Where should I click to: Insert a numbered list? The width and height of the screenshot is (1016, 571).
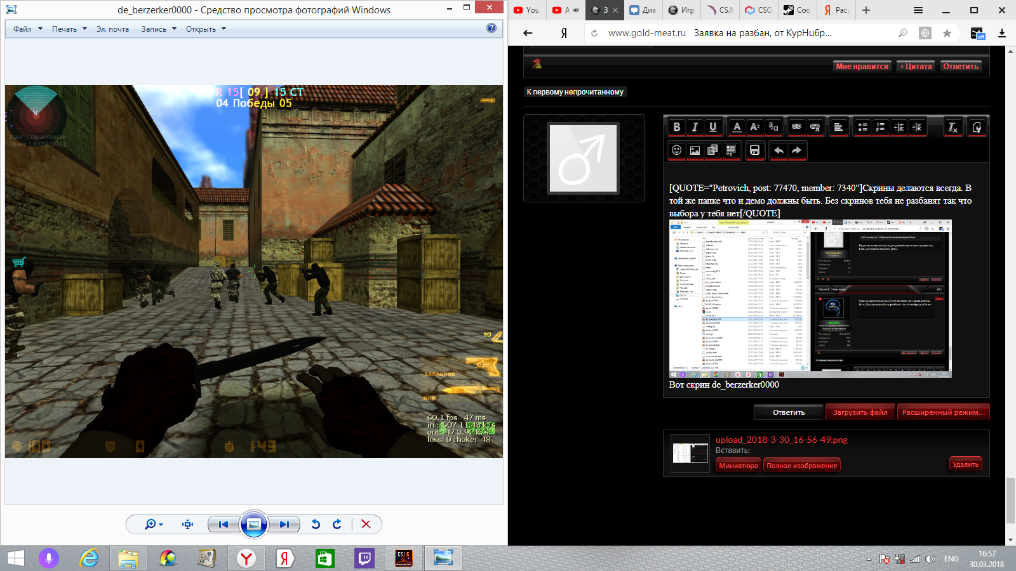pos(880,128)
